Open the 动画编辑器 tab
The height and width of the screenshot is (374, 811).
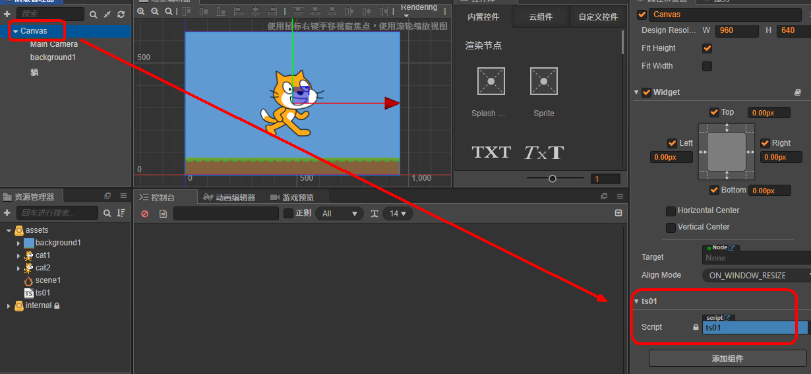click(x=229, y=197)
